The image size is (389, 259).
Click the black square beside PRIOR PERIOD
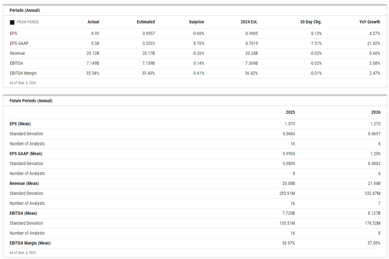(12, 22)
